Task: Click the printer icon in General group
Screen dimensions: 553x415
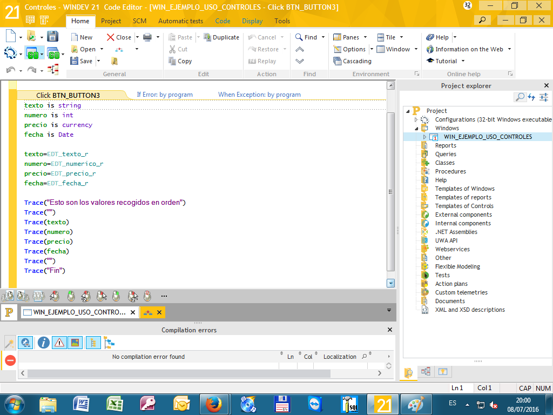Action: (x=147, y=37)
